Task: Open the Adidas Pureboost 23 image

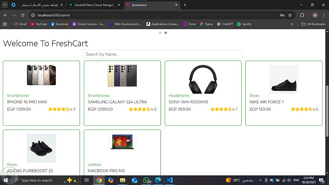Action: click(x=41, y=148)
